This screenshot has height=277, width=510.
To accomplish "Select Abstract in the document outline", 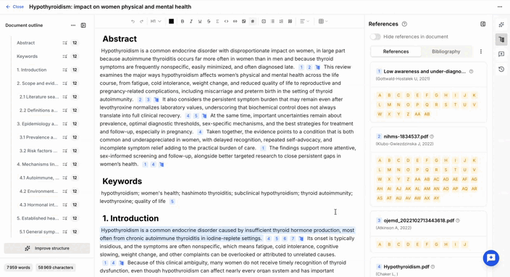I will coord(25,43).
